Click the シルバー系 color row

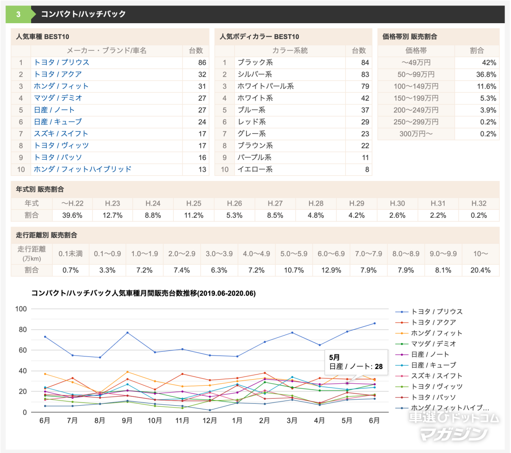coord(293,74)
